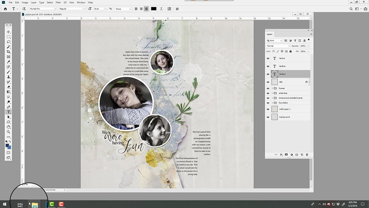Screen dimensions: 369x208
Task: Expand the artstrokes group
Action: pyautogui.click(x=272, y=93)
